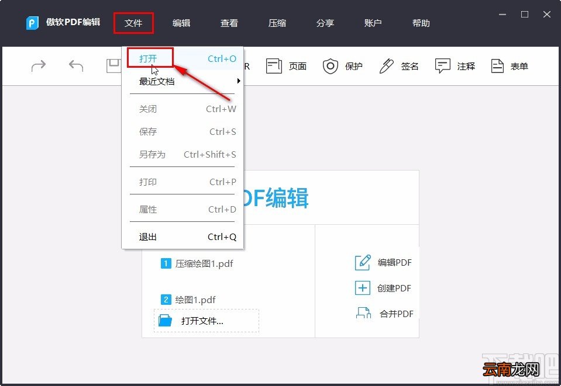The width and height of the screenshot is (561, 386).
Task: Click the save disk icon in toolbar
Action: (x=113, y=66)
